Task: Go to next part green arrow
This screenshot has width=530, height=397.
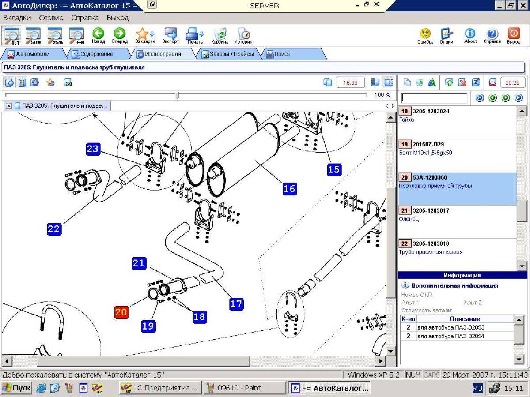Action: point(506,98)
